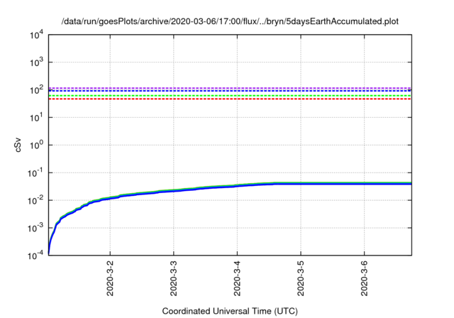454x318 pixels.
Task: Click the cSv y-axis label
Action: [18, 145]
